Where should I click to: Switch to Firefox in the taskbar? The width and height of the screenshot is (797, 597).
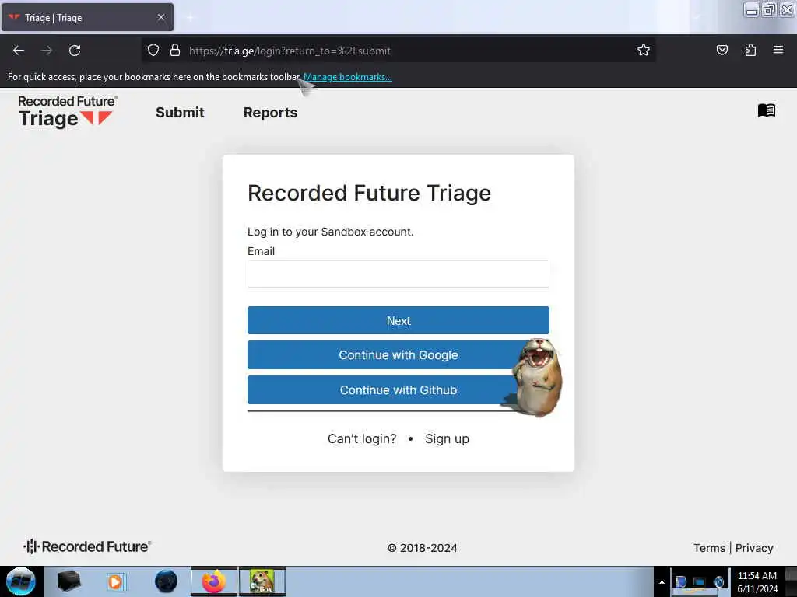point(214,581)
